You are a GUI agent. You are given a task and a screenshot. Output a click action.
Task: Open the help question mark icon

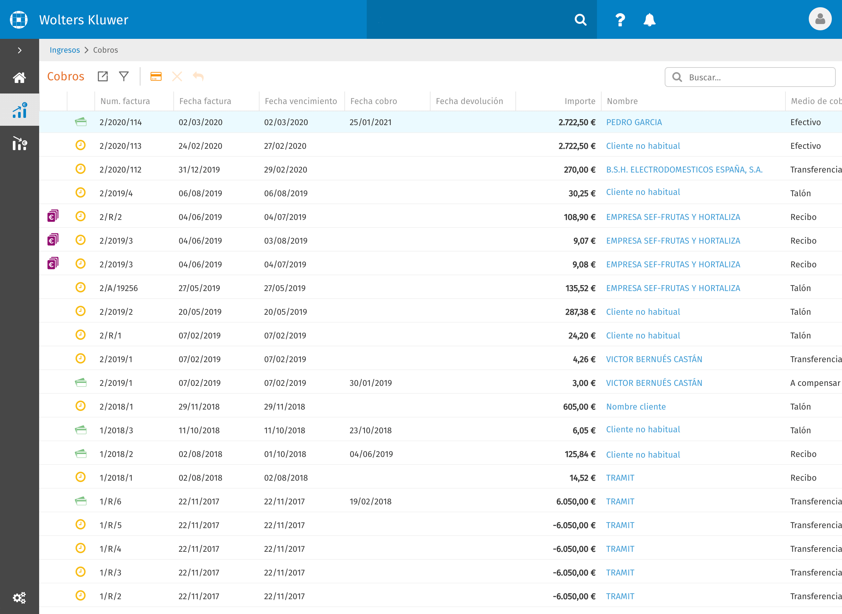coord(620,20)
